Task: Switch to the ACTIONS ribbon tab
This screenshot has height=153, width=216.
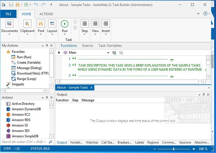Action: point(46,14)
